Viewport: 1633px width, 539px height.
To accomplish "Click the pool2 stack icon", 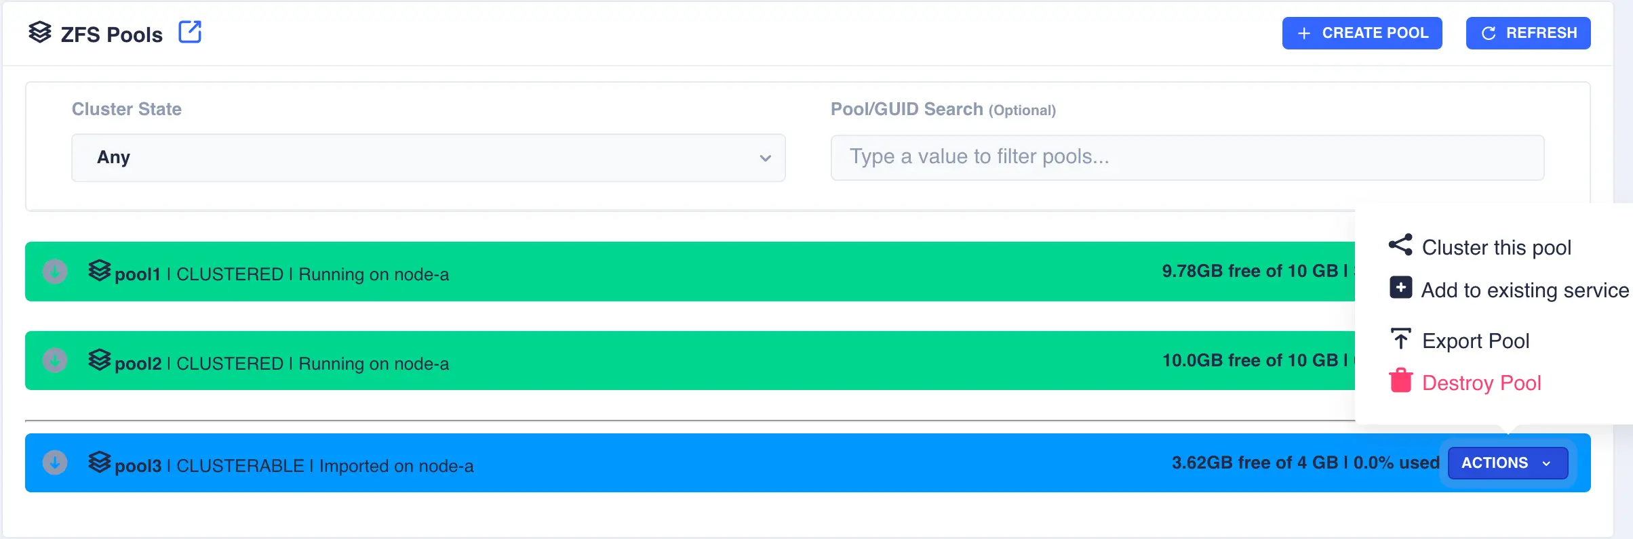I will (99, 360).
